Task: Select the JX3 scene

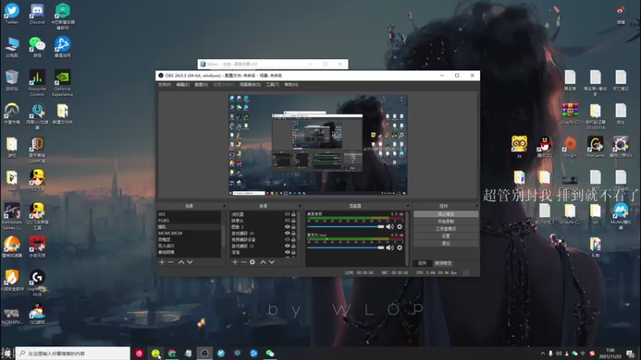Action: click(x=189, y=214)
